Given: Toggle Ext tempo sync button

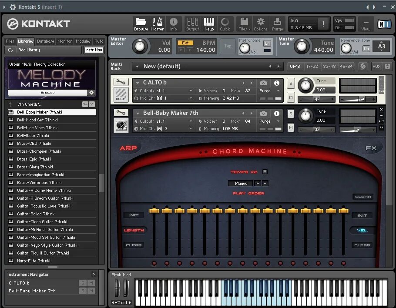Looking at the screenshot, I should pyautogui.click(x=185, y=43).
